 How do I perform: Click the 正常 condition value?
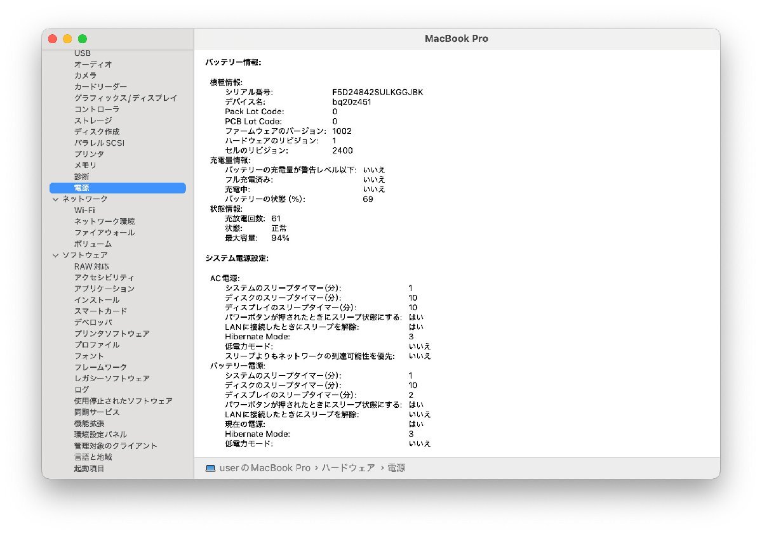pyautogui.click(x=279, y=228)
